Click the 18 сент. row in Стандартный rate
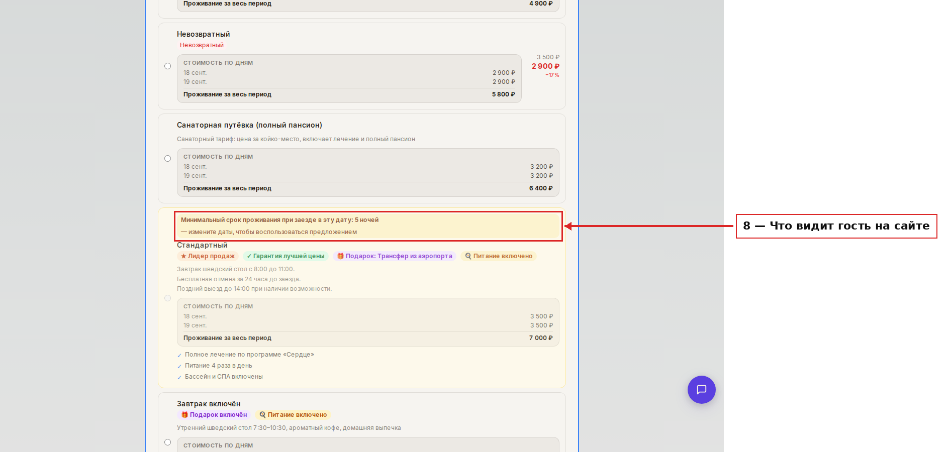 coord(368,316)
